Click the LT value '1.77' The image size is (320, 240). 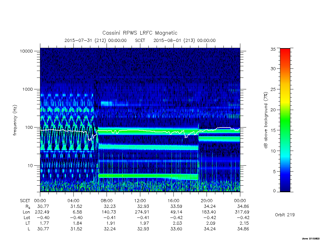click(x=44, y=223)
